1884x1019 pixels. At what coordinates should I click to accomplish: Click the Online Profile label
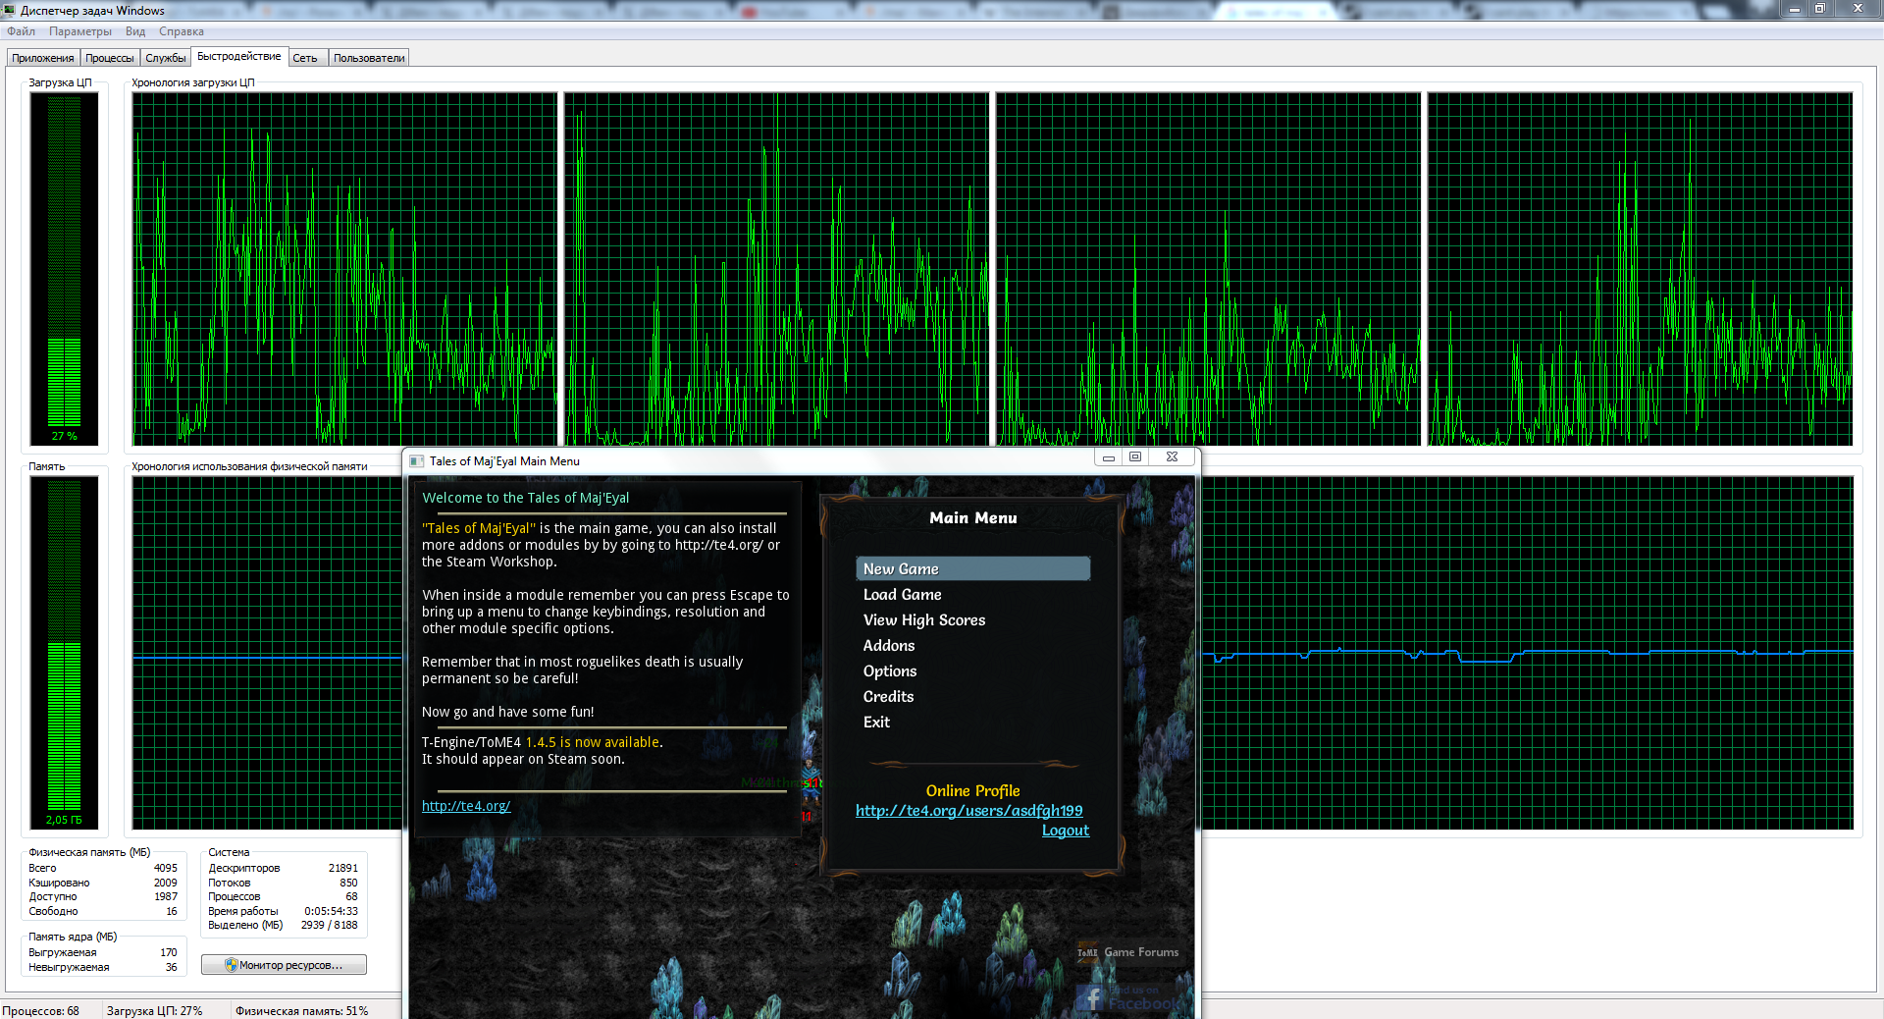[x=973, y=791]
